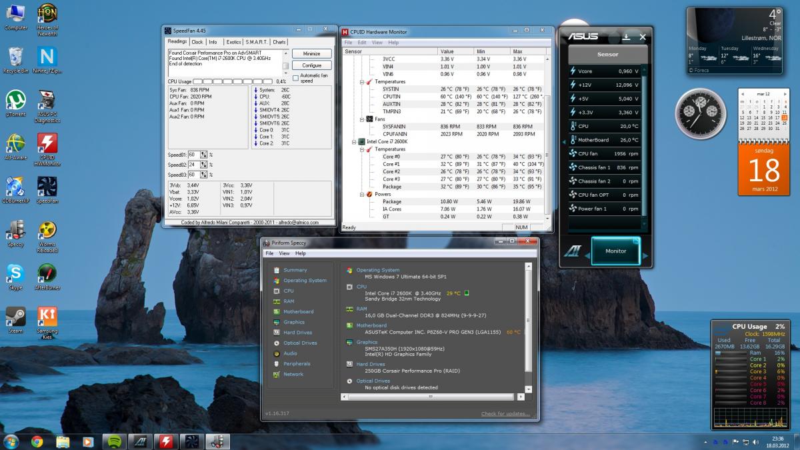800x450 pixels.
Task: Open Spotify from the taskbar
Action: pyautogui.click(x=114, y=441)
